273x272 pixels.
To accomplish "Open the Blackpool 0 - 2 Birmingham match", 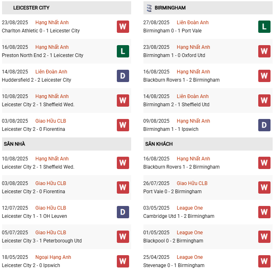I will click(x=173, y=241).
